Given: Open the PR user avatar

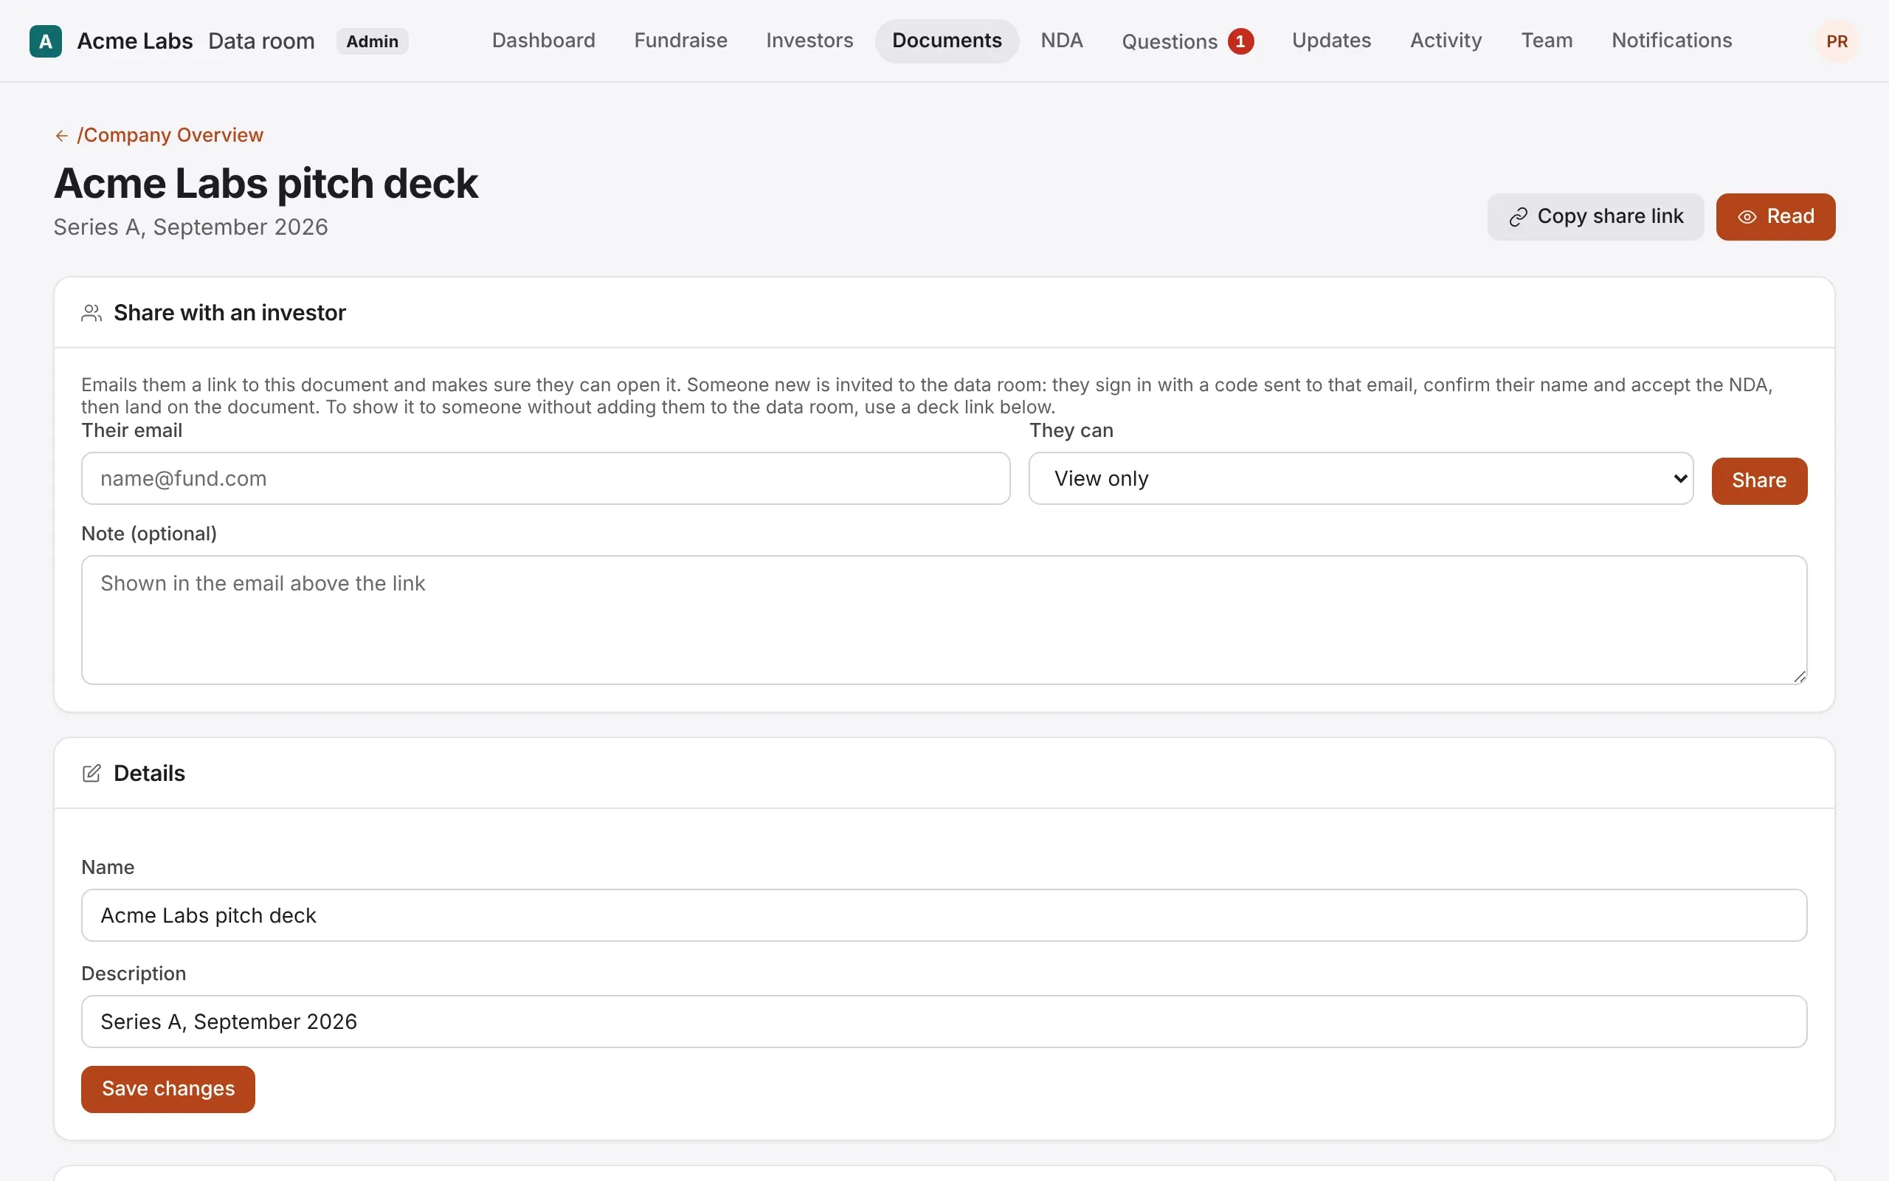Looking at the screenshot, I should (1837, 41).
